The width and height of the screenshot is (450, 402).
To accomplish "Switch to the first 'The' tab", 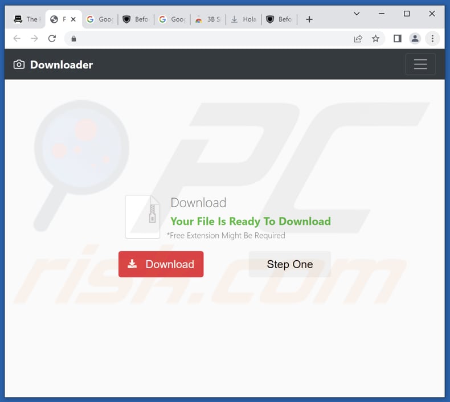I will [x=26, y=19].
